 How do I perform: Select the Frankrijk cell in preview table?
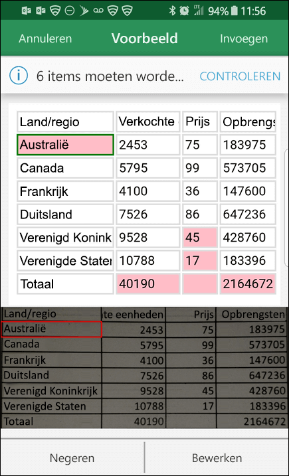(65, 191)
